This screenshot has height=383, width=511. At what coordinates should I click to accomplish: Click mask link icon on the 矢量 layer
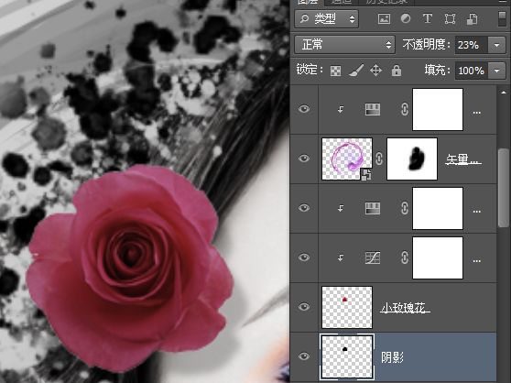click(x=379, y=159)
